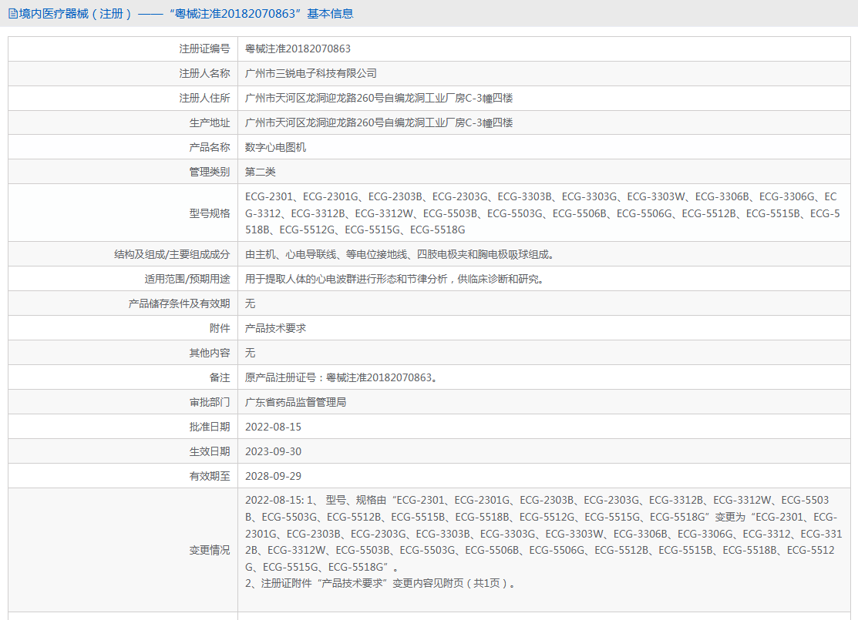Select the change record starting 2022-08-15: 1、型号
The image size is (858, 620).
(x=543, y=534)
